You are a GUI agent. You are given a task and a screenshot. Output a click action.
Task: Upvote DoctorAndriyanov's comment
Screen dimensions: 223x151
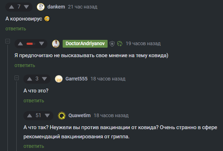tap(21, 44)
